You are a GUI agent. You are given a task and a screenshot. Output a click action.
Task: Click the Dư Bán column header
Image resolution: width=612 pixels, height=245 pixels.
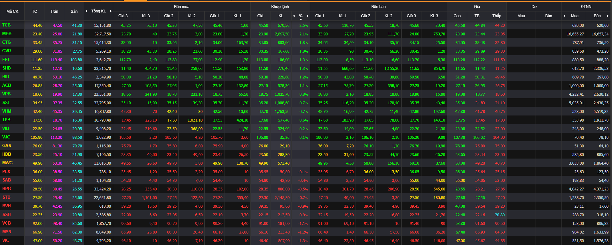[x=549, y=16]
